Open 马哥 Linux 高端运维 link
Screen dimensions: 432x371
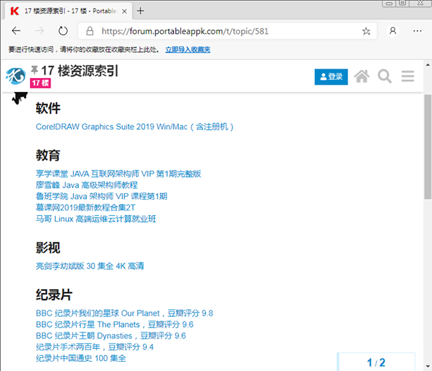(96, 219)
